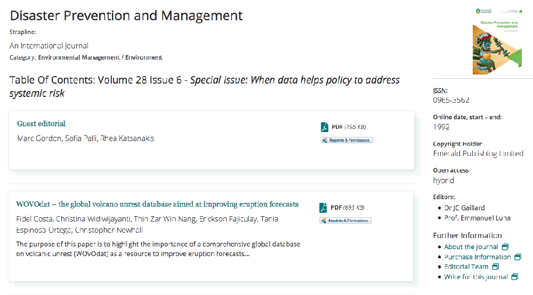Open the Editorial Team link

pyautogui.click(x=466, y=267)
